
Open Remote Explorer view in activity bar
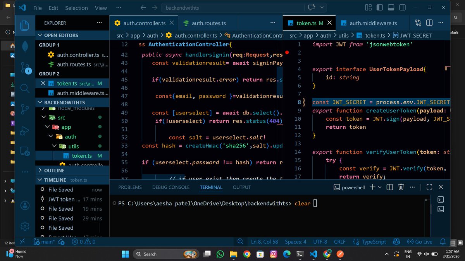coord(25,151)
